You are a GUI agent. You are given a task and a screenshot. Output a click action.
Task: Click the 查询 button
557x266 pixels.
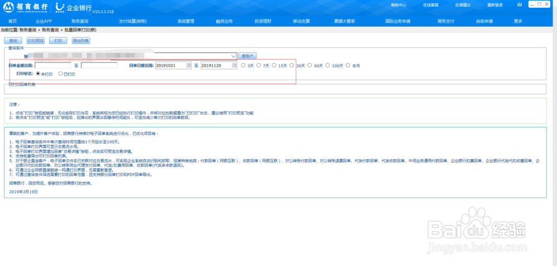pyautogui.click(x=13, y=41)
